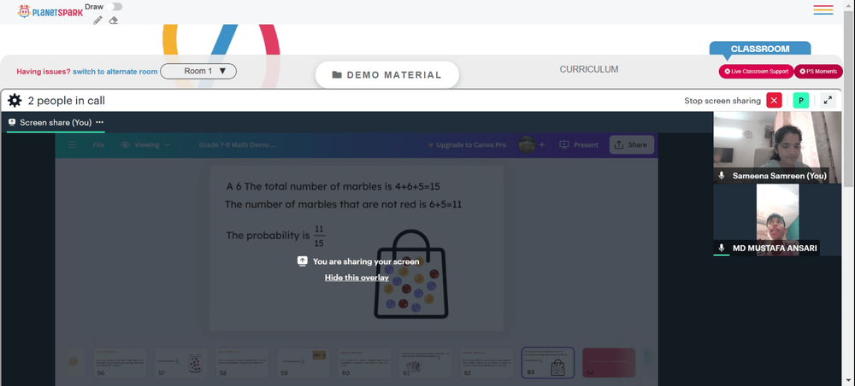Viewport: 855px width, 386px height.
Task: Select slide thumbnail 62
Action: 487,363
